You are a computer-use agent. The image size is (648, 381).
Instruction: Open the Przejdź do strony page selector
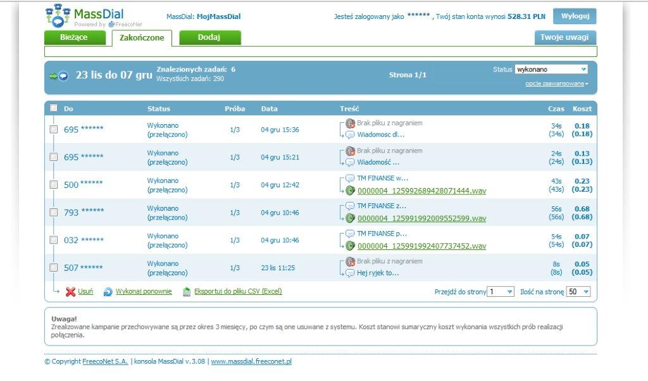point(502,291)
